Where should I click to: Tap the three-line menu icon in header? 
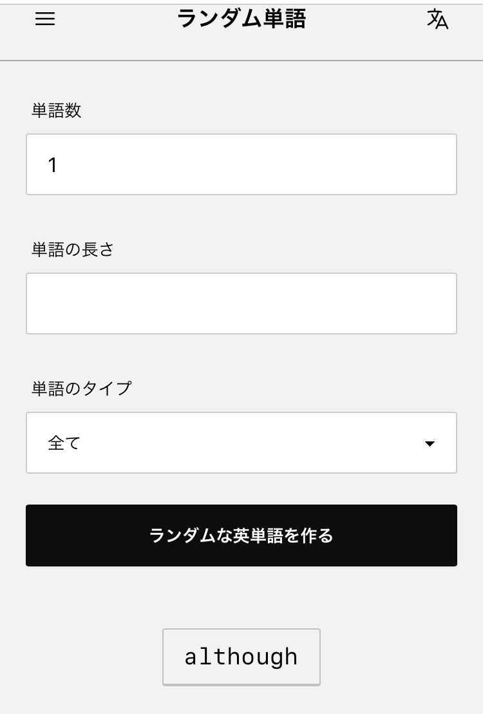[45, 19]
